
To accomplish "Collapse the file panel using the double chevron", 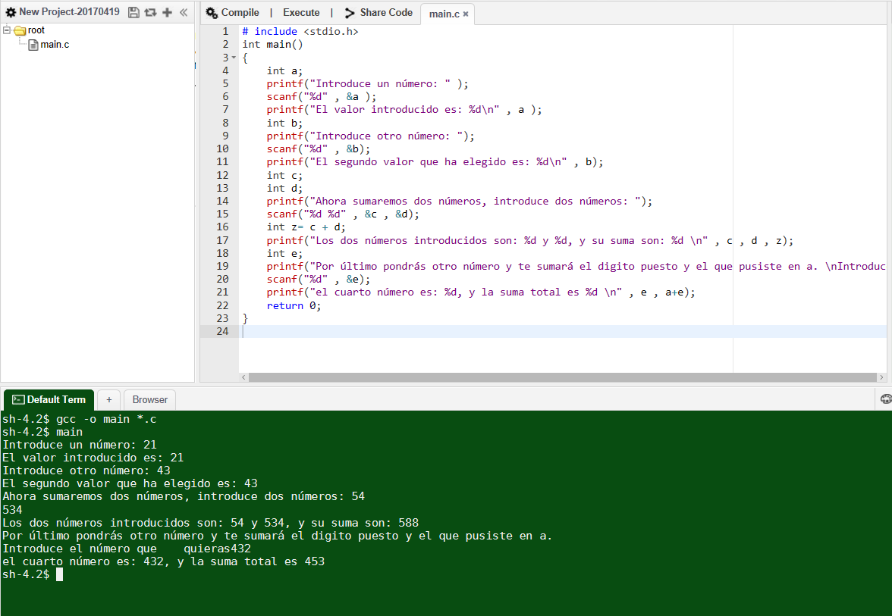I will tap(184, 12).
